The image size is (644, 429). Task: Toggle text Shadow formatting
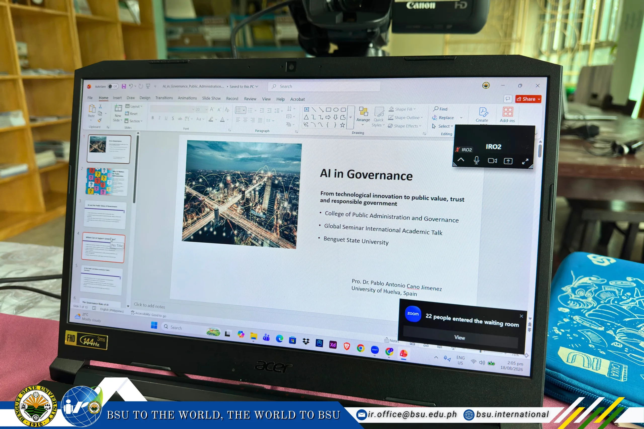click(173, 118)
